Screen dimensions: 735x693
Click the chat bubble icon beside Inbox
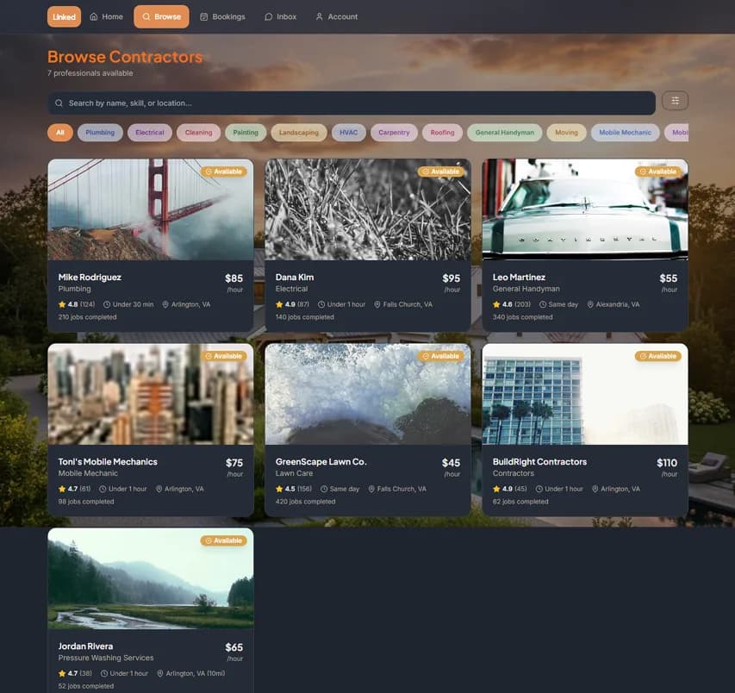coord(268,17)
